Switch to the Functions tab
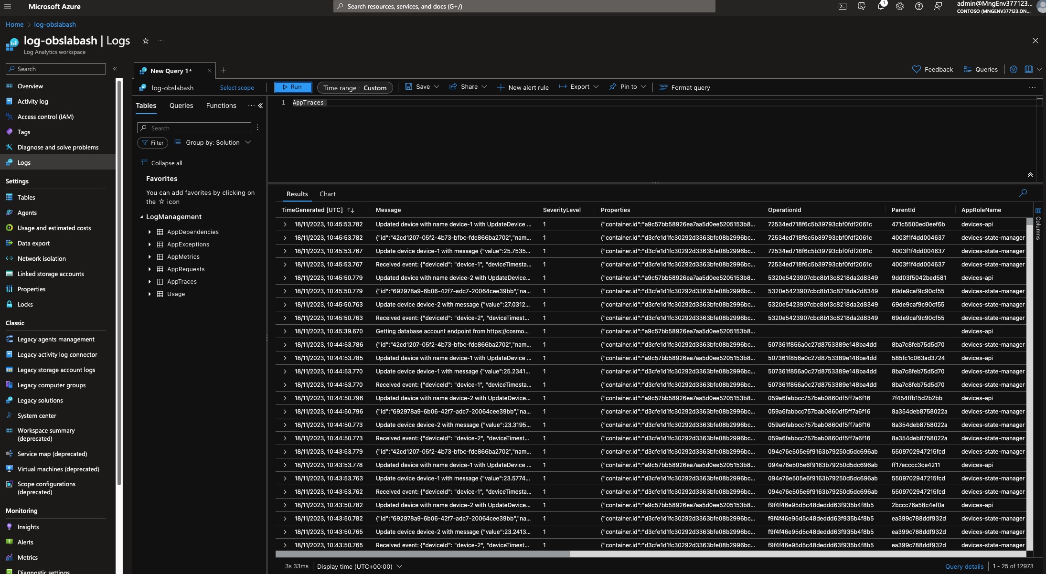Image resolution: width=1046 pixels, height=574 pixels. (221, 106)
